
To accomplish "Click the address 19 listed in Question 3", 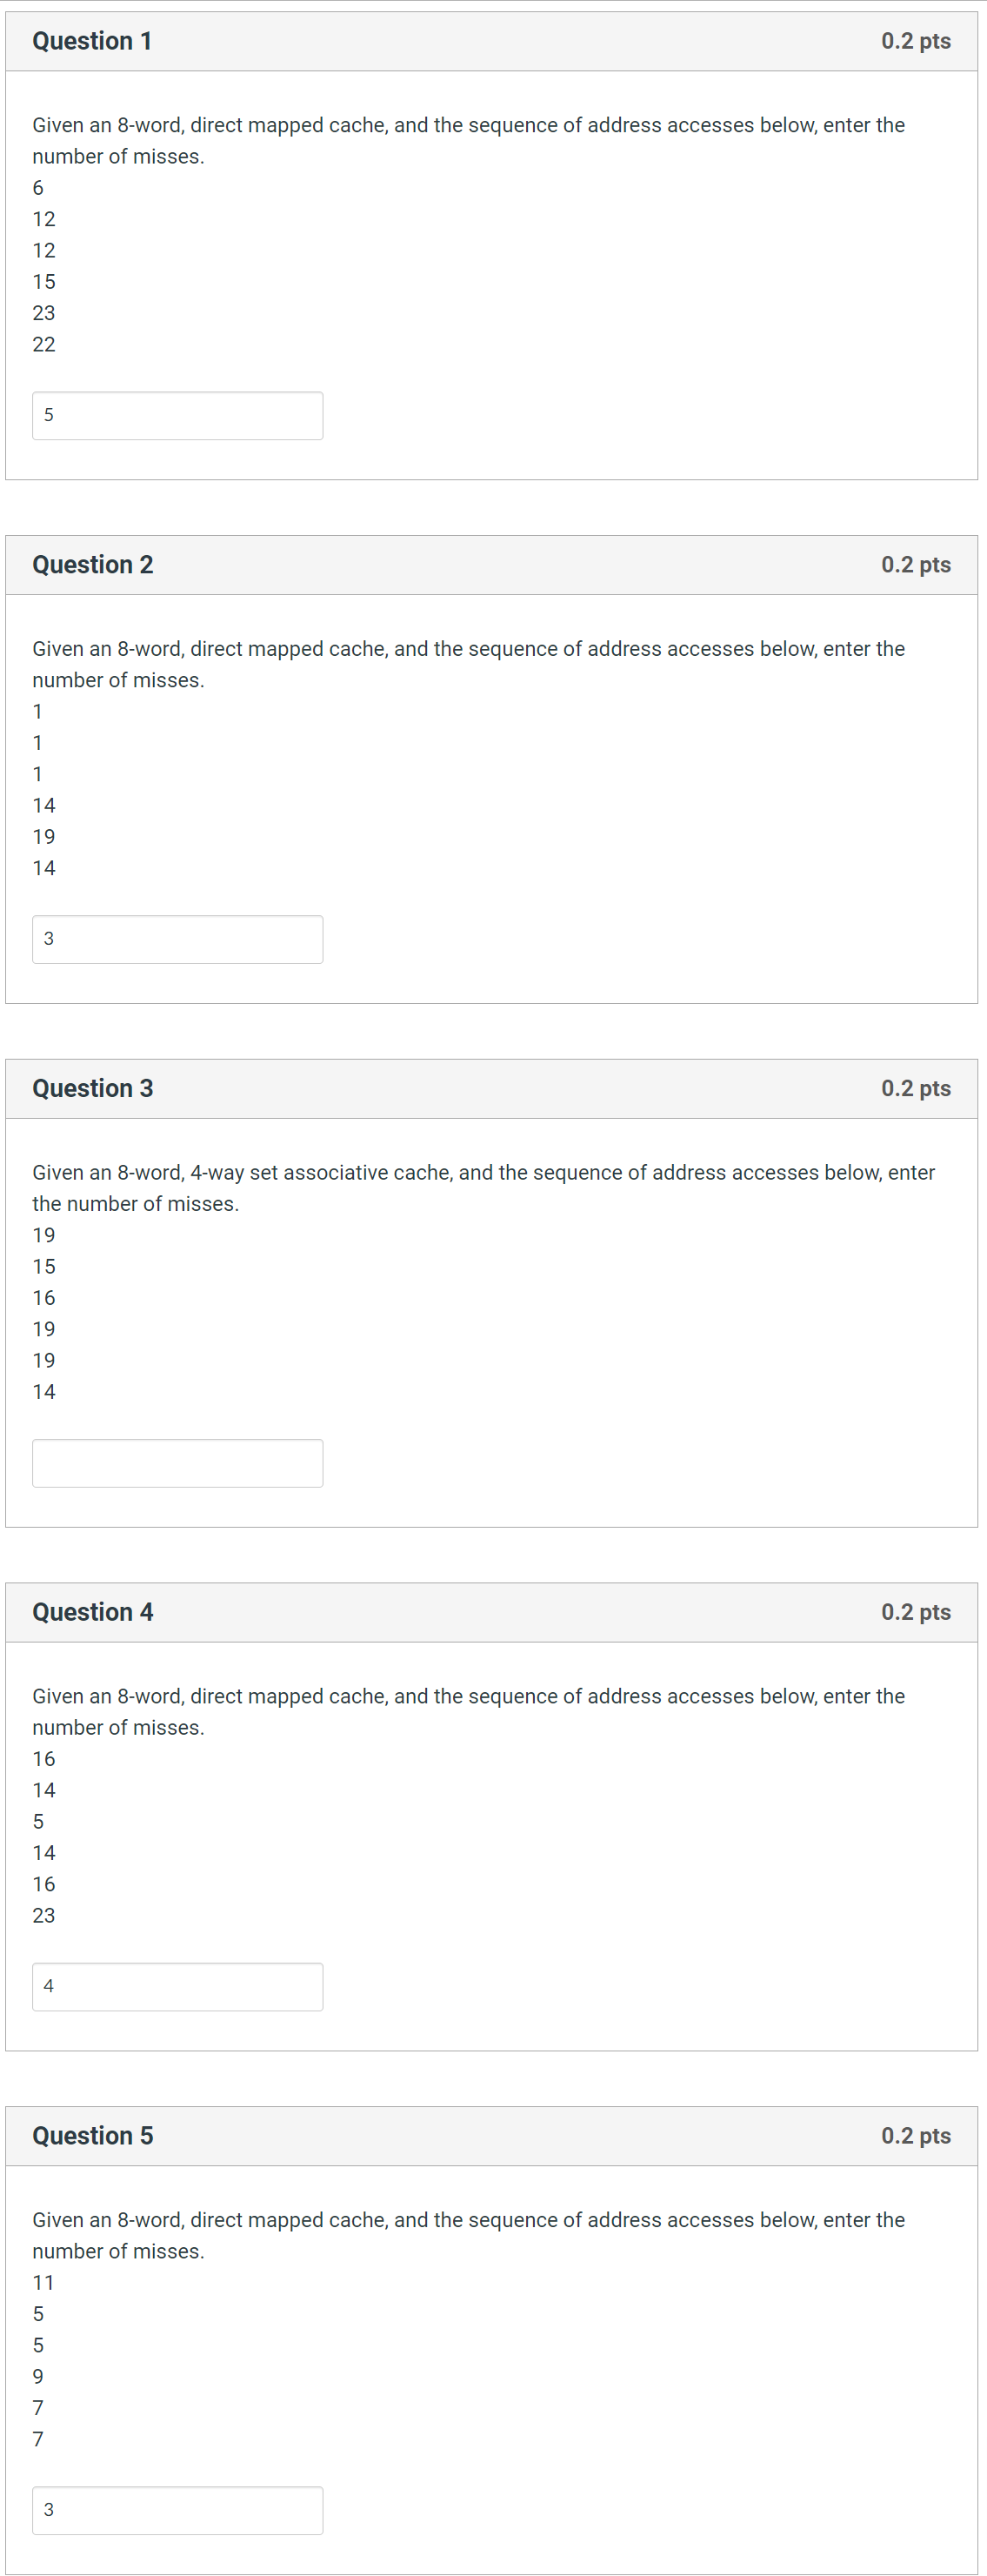I will (x=44, y=1234).
